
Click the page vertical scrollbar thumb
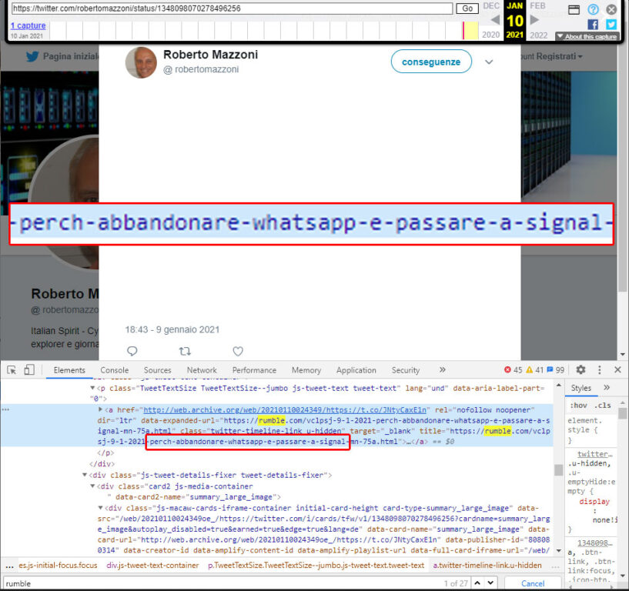click(622, 169)
